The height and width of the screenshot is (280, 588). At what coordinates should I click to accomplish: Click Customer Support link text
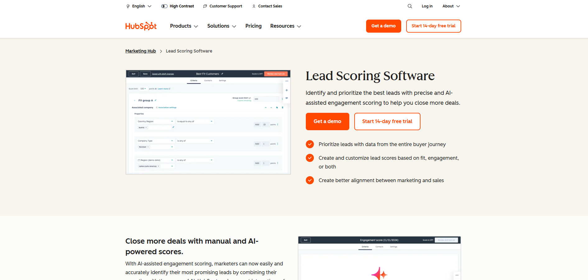[x=226, y=6]
